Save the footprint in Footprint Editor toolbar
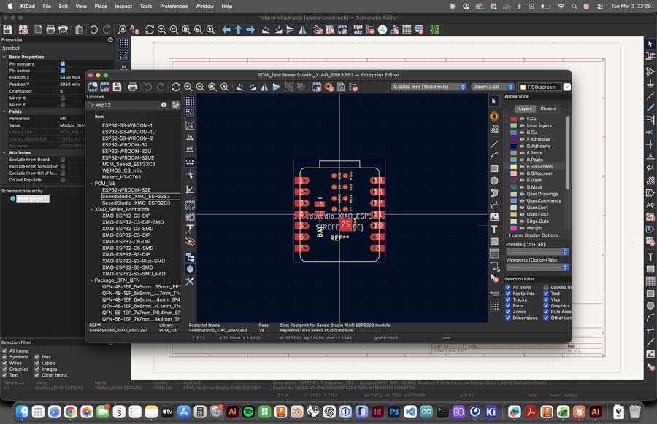Image resolution: width=657 pixels, height=424 pixels. point(117,87)
